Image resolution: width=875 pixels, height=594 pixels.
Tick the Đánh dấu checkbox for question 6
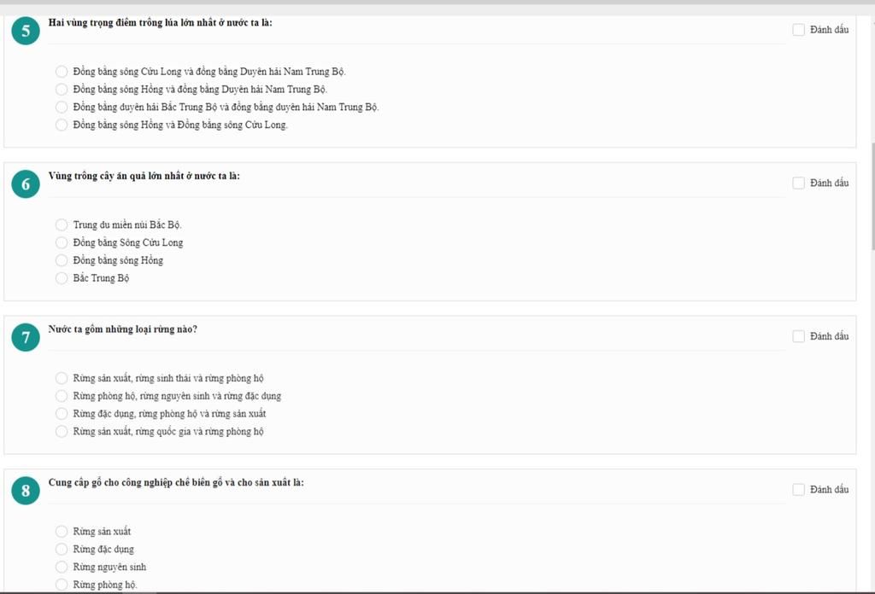(x=799, y=183)
